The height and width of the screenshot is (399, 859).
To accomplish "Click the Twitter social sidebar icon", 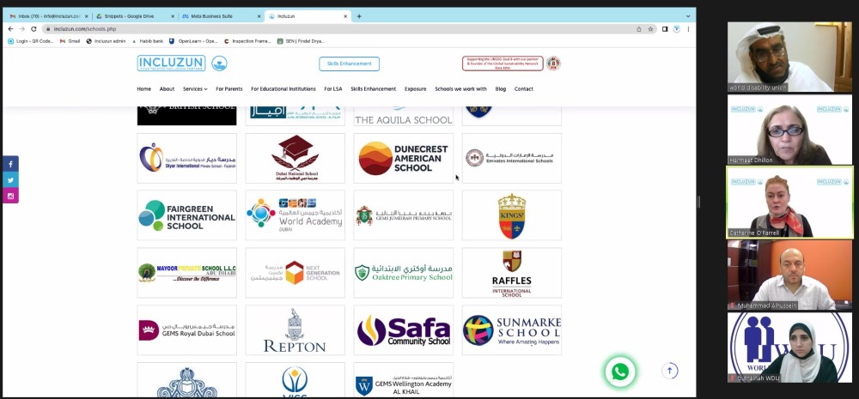I will click(x=10, y=180).
